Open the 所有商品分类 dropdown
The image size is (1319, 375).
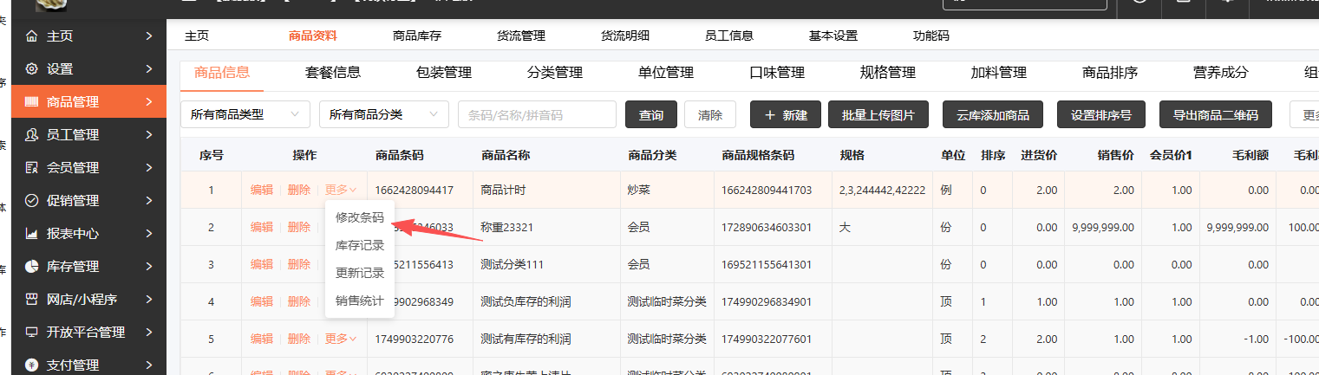point(383,114)
